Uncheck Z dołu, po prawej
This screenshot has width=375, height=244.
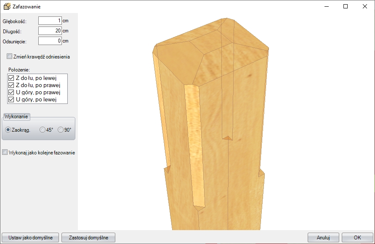11,85
